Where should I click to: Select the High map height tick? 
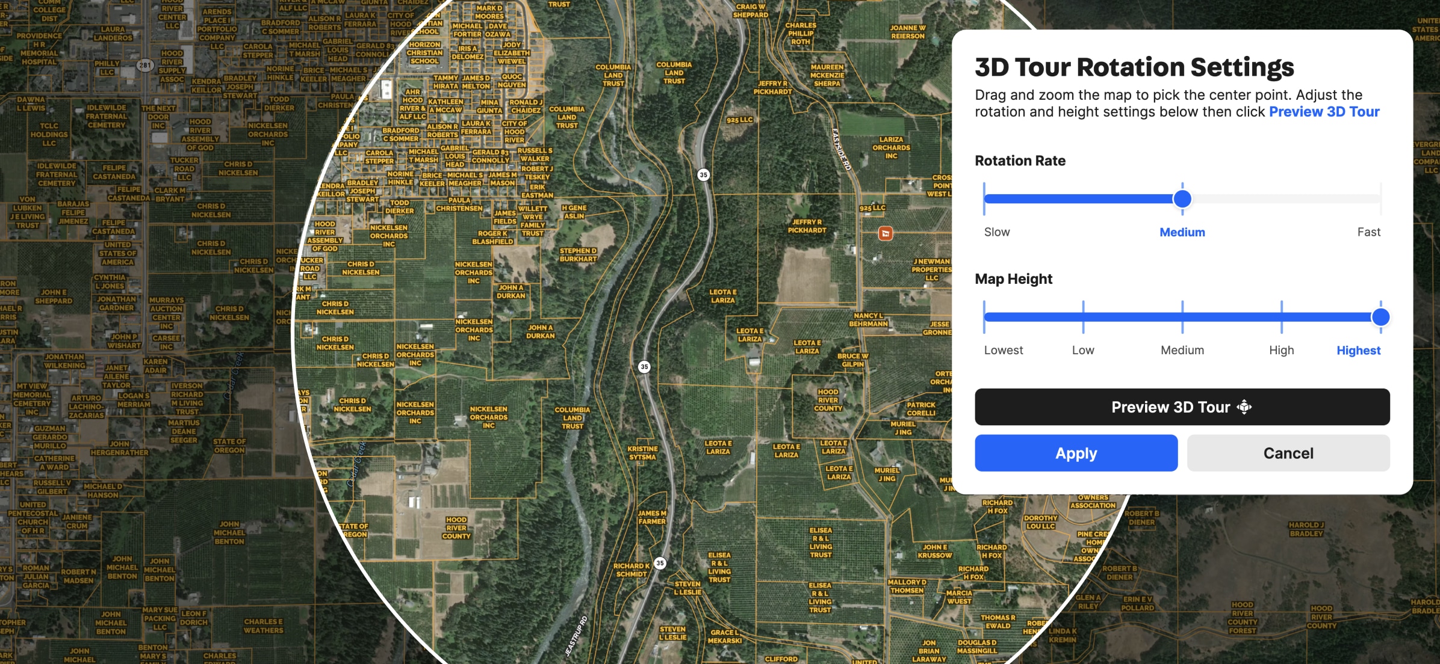point(1281,317)
